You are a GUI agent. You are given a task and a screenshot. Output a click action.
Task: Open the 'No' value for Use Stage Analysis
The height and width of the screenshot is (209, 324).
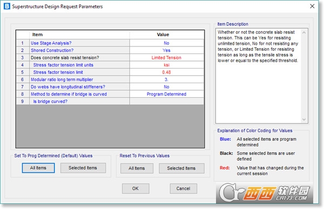(167, 43)
